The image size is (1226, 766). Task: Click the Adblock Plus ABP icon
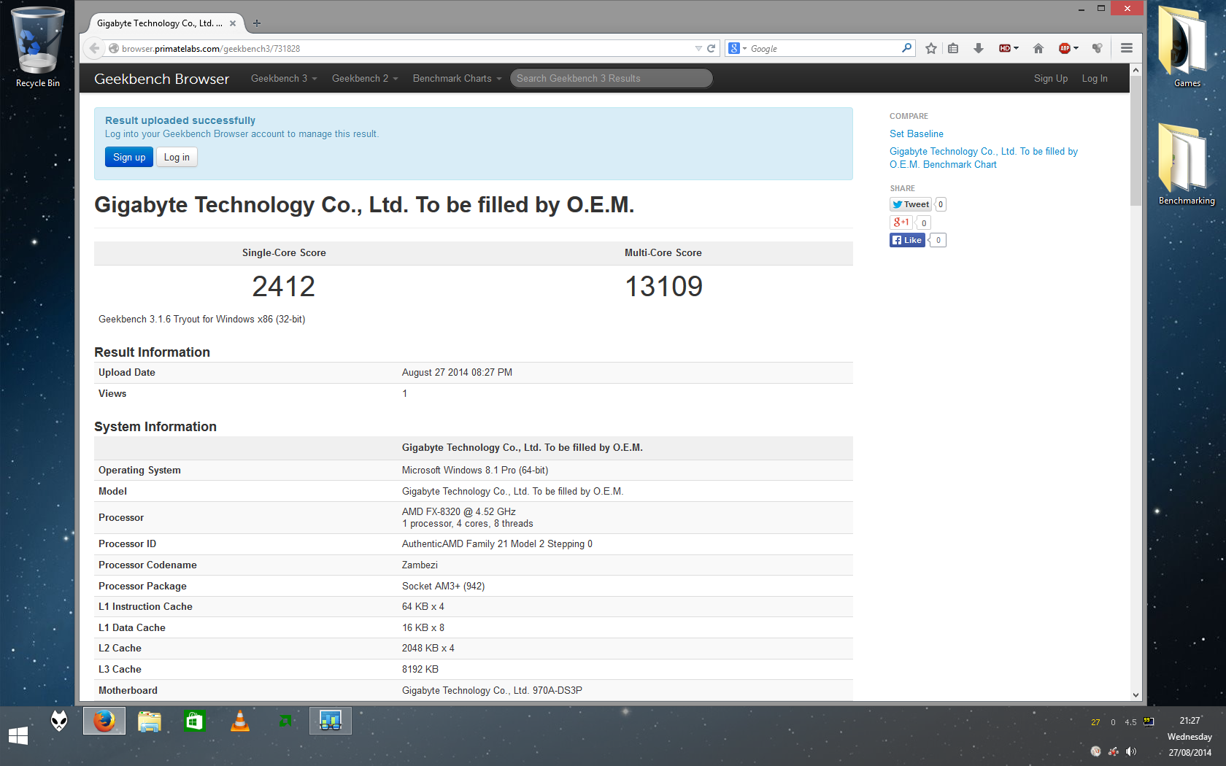(x=1065, y=48)
